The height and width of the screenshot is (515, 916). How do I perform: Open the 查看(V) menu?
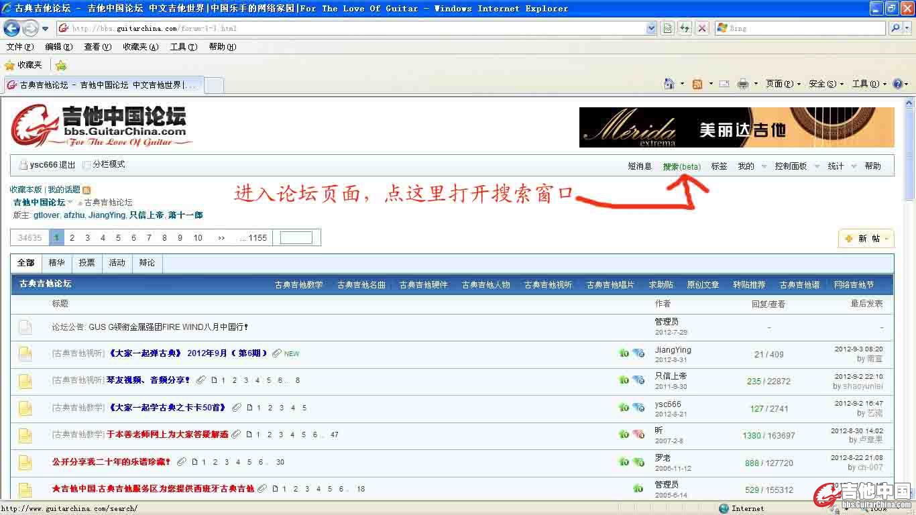tap(98, 47)
